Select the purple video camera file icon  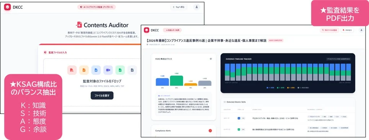coord(108,70)
